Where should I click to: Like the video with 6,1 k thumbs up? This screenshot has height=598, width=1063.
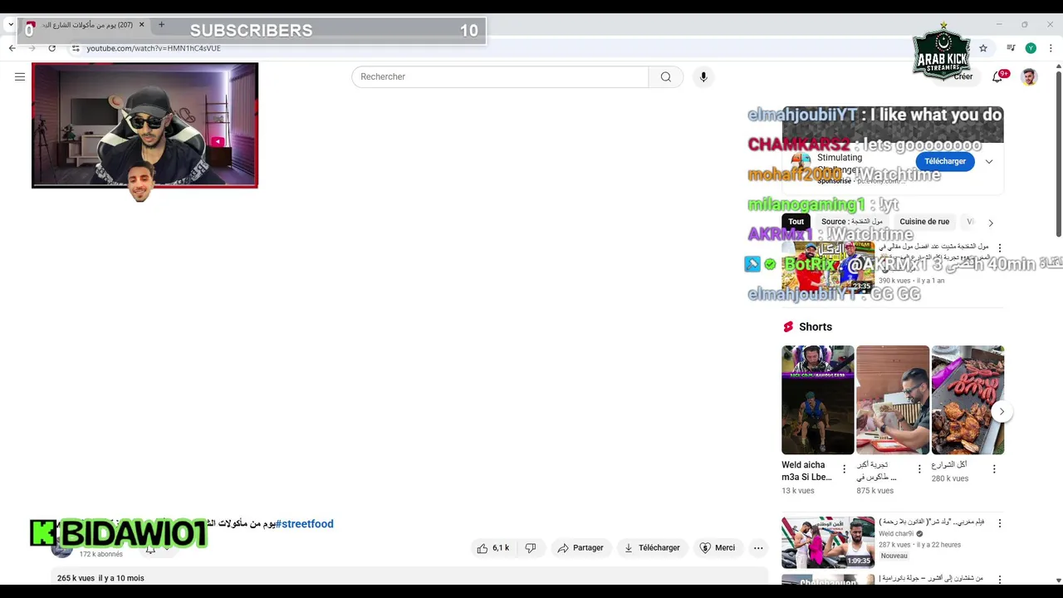(492, 548)
